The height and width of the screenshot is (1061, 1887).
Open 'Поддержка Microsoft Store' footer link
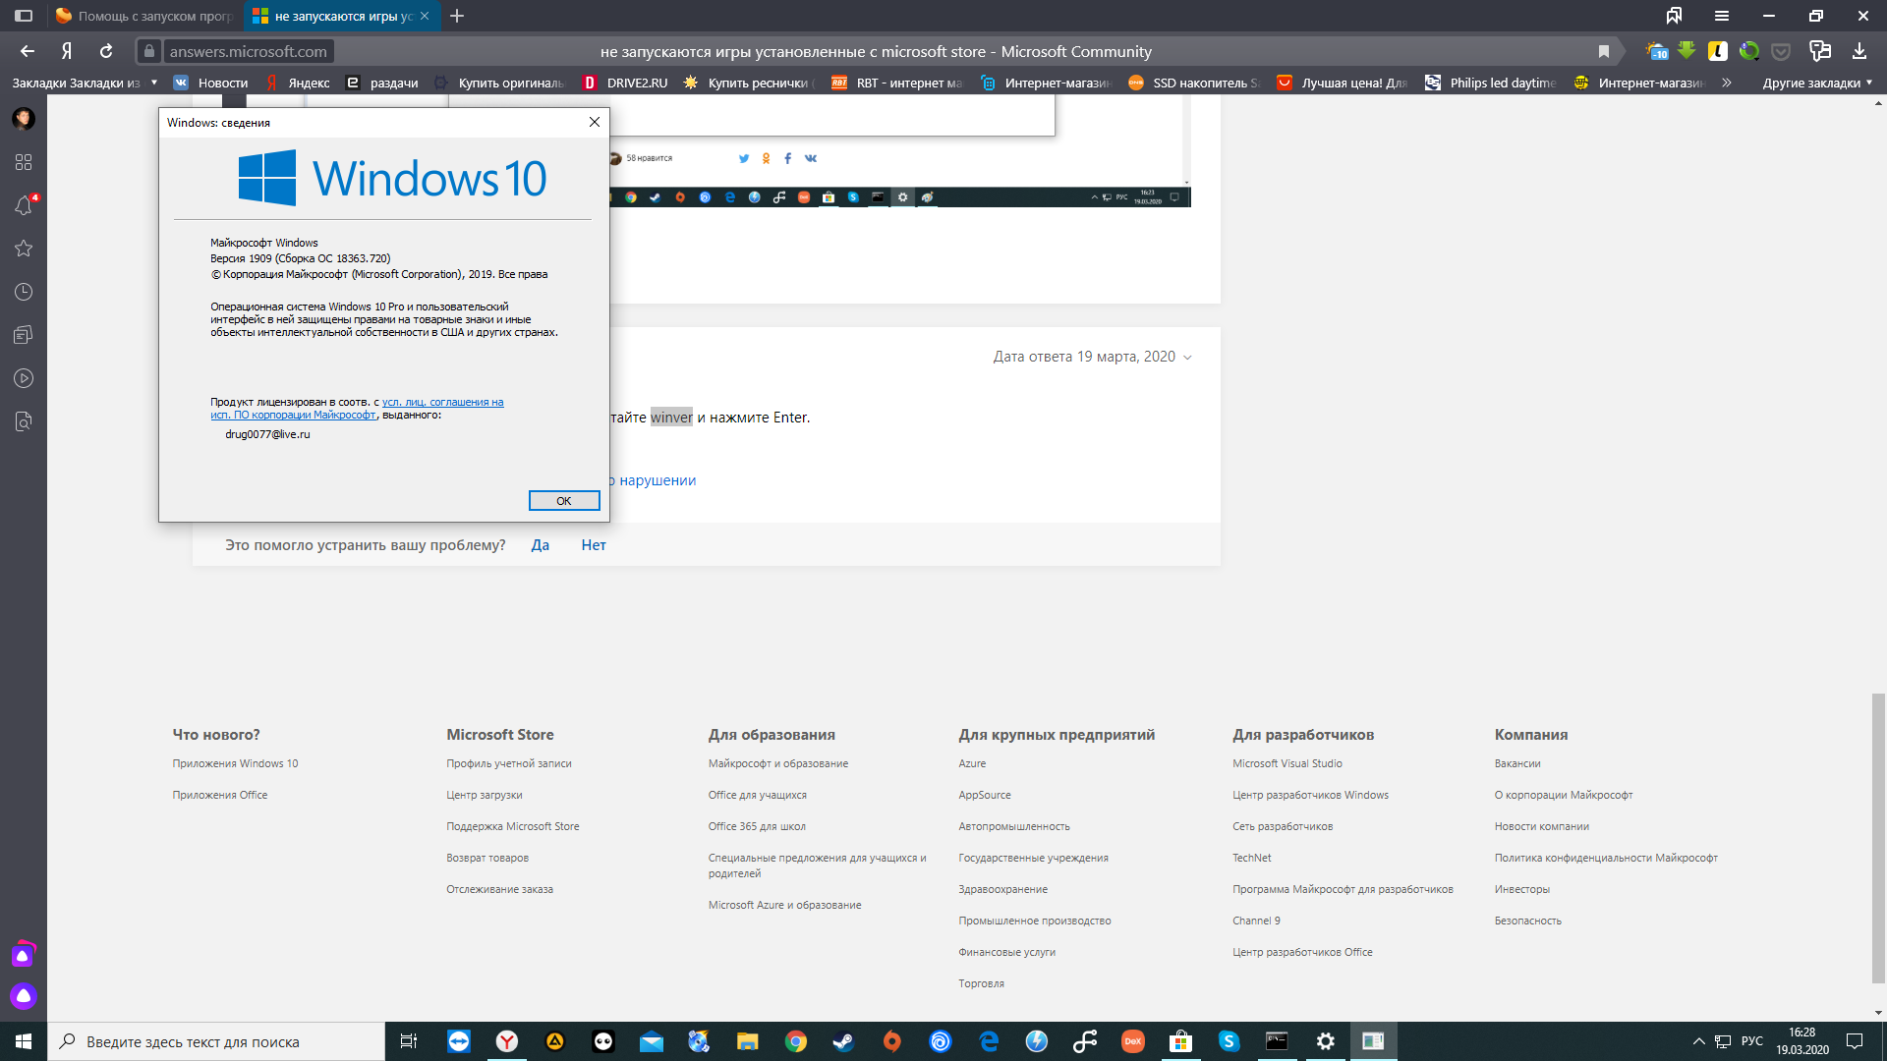click(x=513, y=826)
